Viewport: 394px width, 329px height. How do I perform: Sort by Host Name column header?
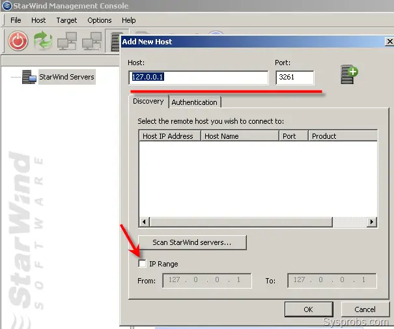pyautogui.click(x=240, y=136)
